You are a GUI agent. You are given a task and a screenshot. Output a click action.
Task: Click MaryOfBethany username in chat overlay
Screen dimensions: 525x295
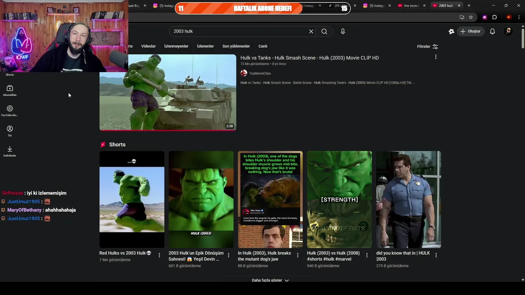click(x=24, y=210)
